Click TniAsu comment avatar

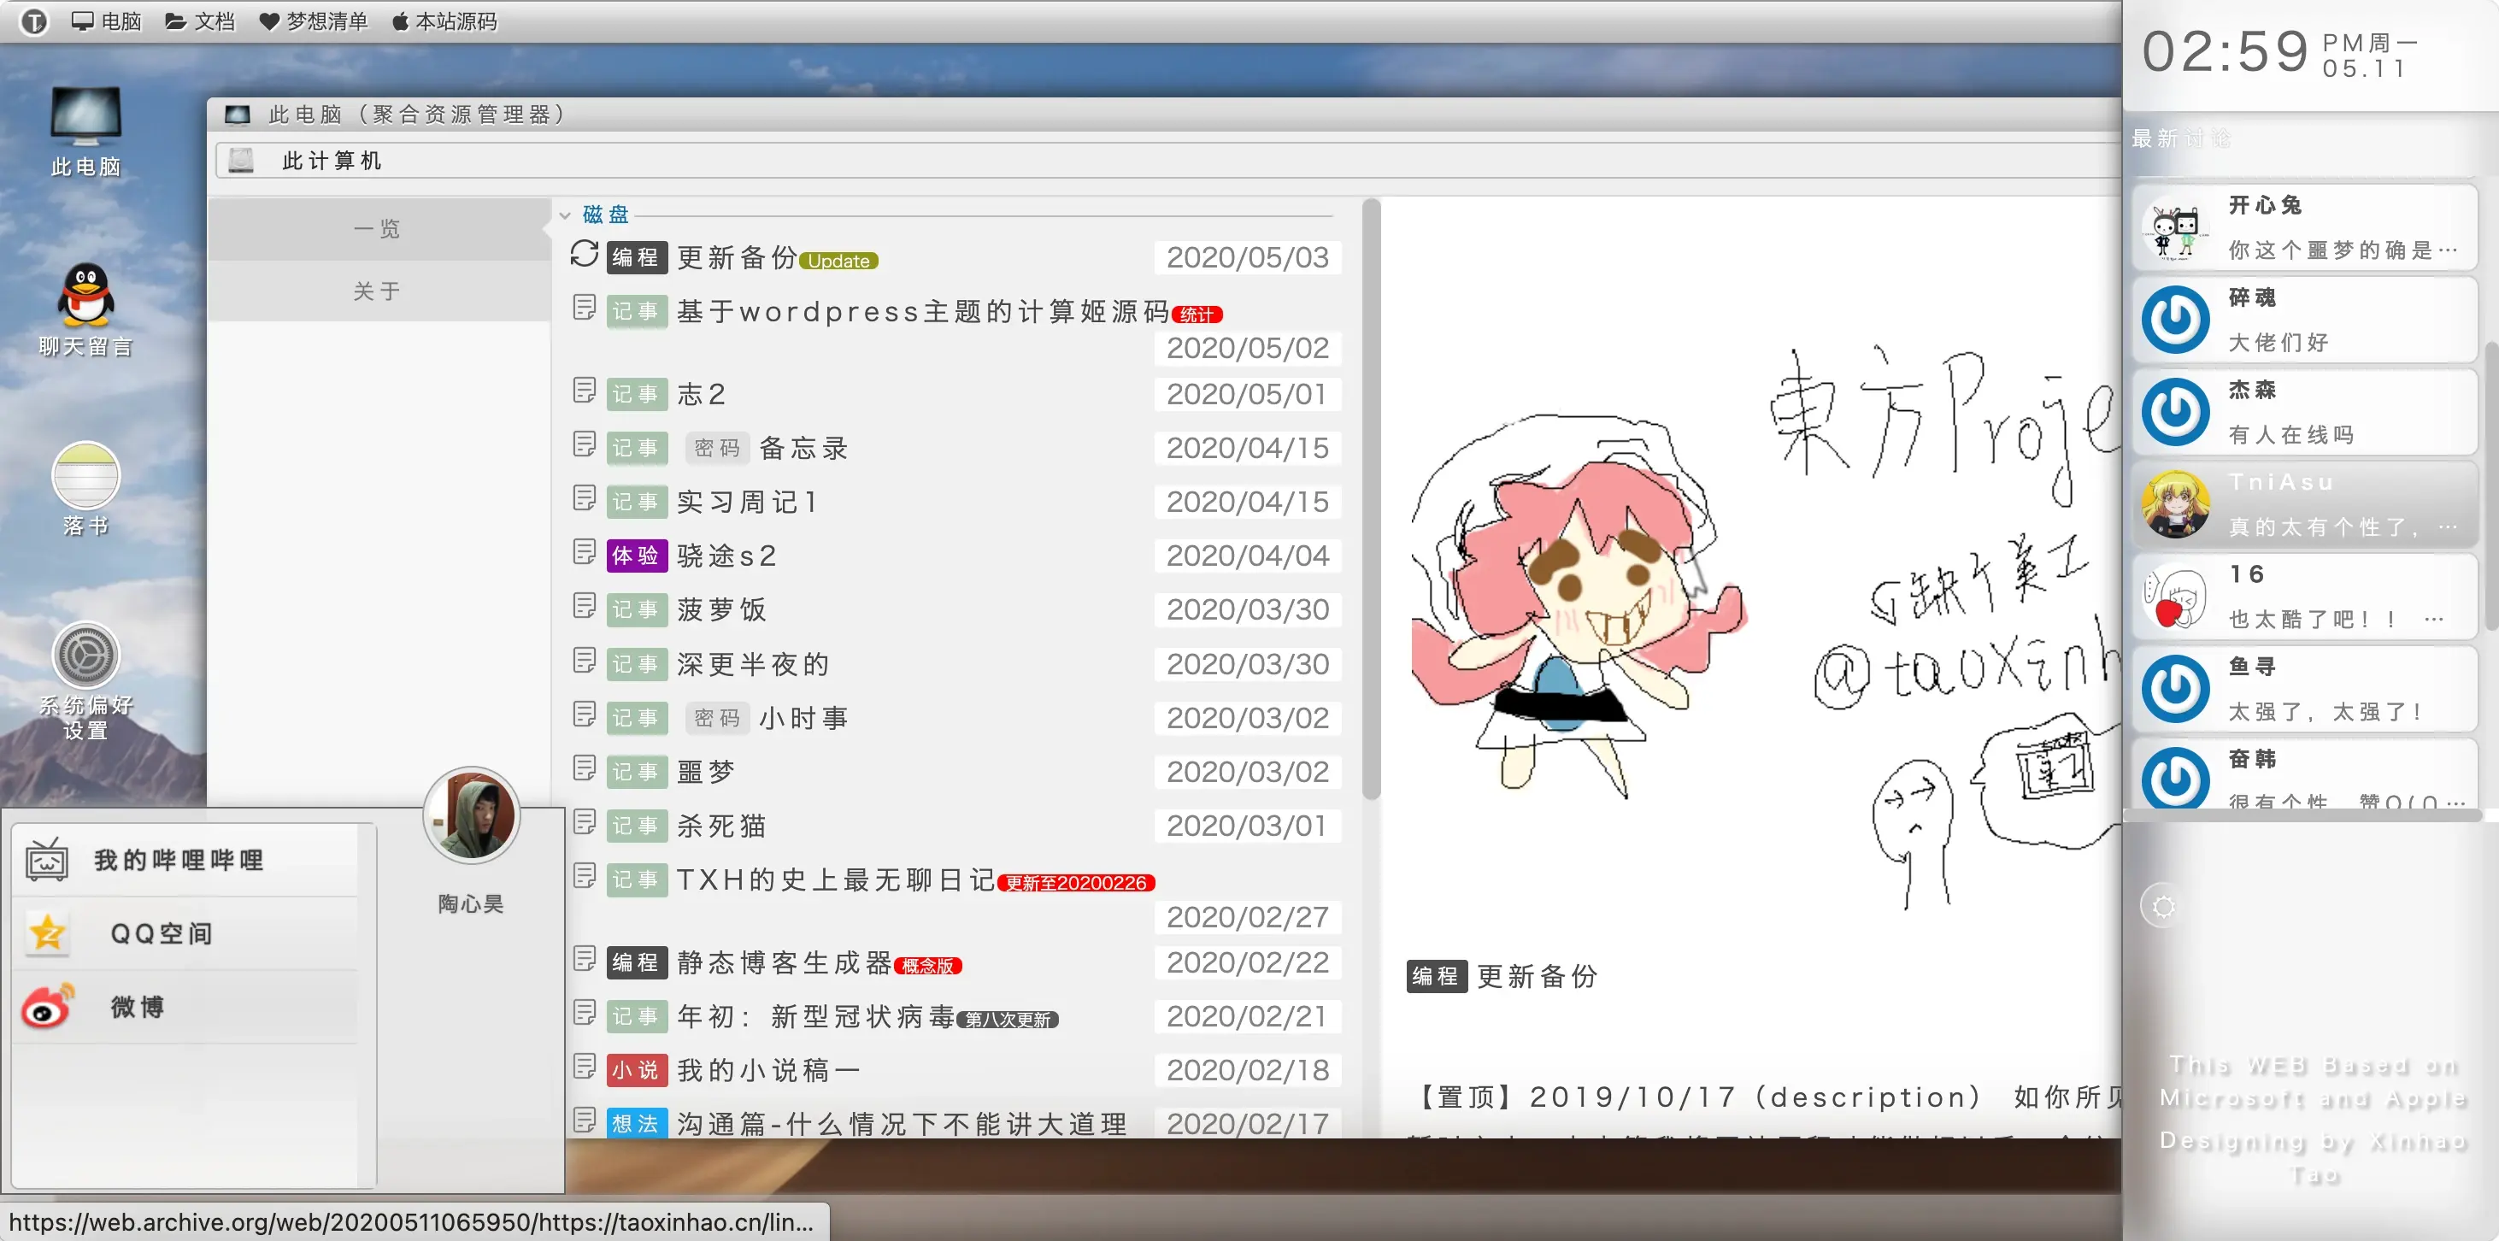pyautogui.click(x=2175, y=504)
